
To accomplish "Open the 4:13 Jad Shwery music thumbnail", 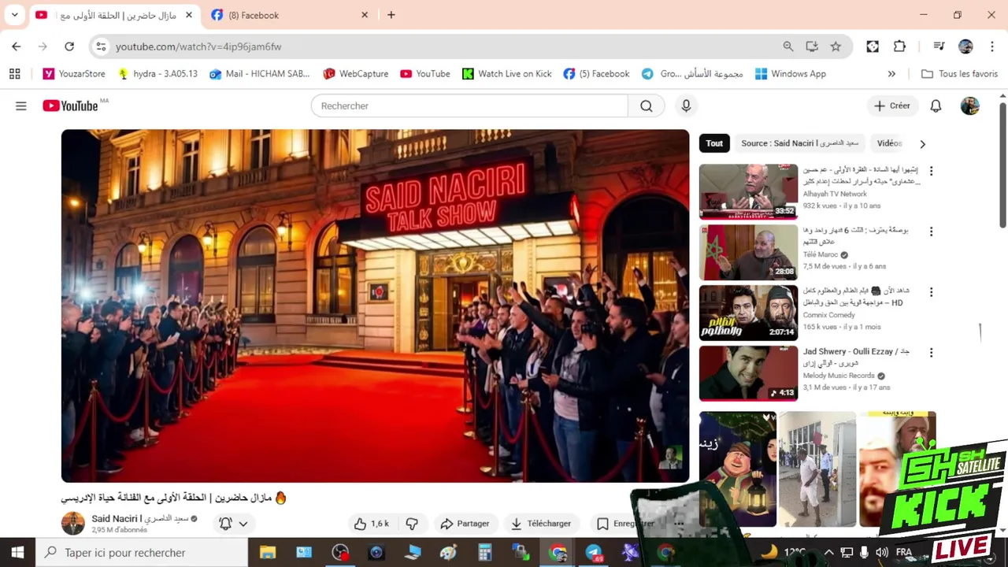I will pyautogui.click(x=748, y=373).
